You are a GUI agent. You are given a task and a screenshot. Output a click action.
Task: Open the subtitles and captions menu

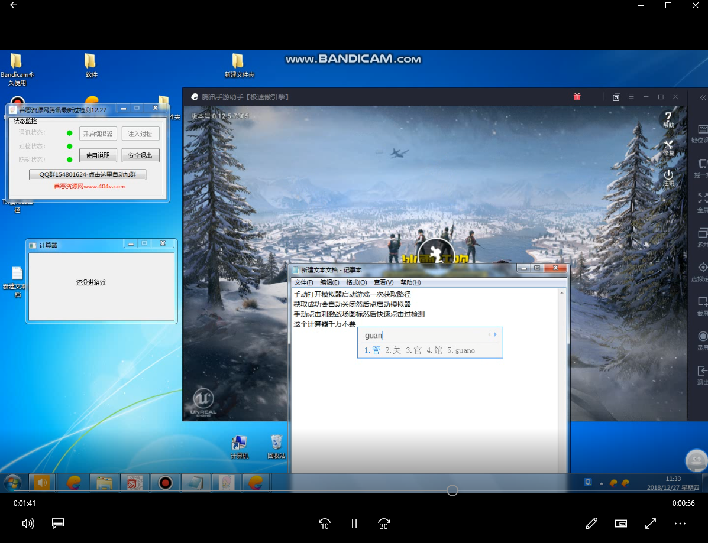tap(57, 523)
